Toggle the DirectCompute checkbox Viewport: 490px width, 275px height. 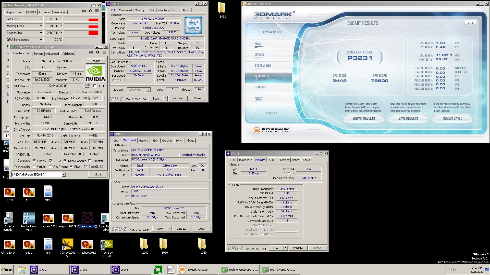[65, 161]
